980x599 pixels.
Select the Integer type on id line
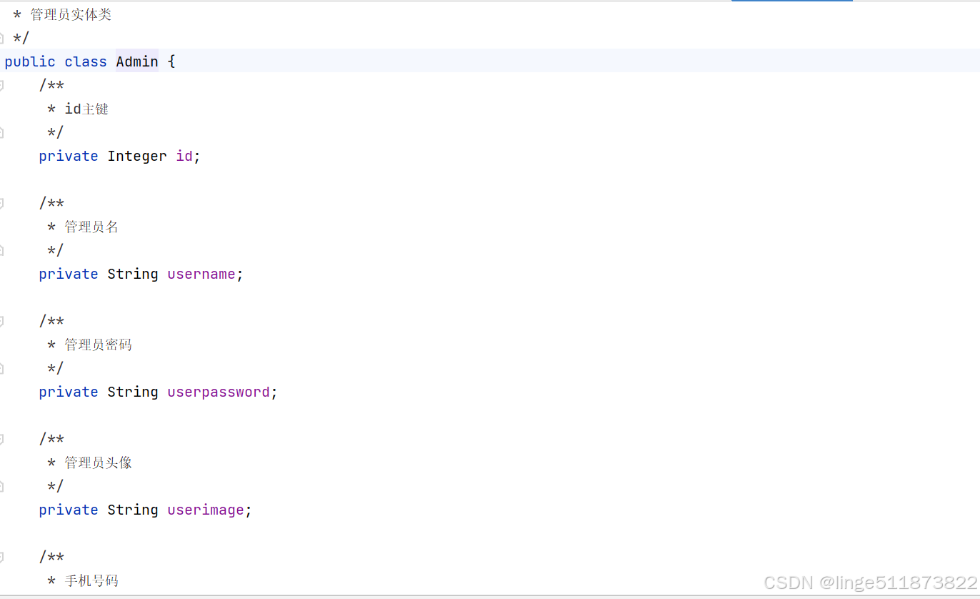[137, 156]
